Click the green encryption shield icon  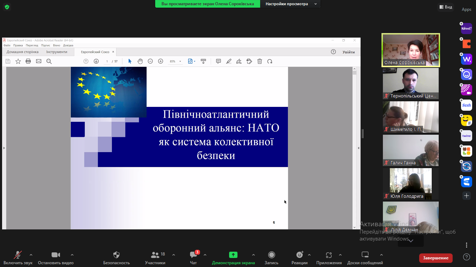pos(7,7)
